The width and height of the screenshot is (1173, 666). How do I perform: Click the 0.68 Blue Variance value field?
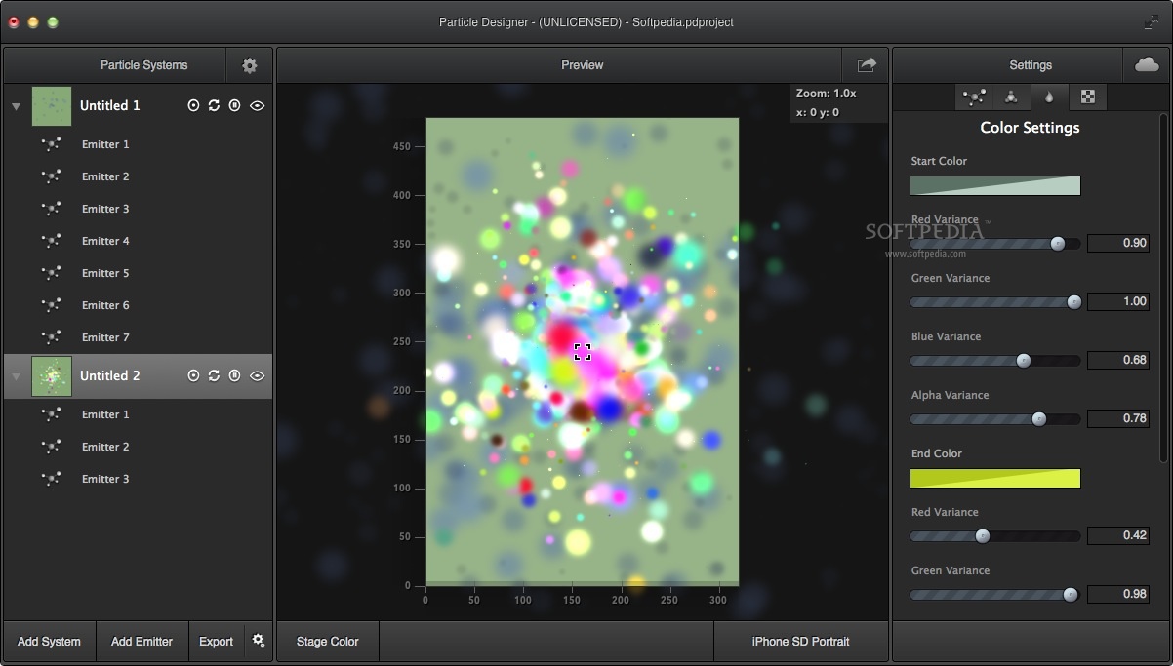click(1118, 360)
